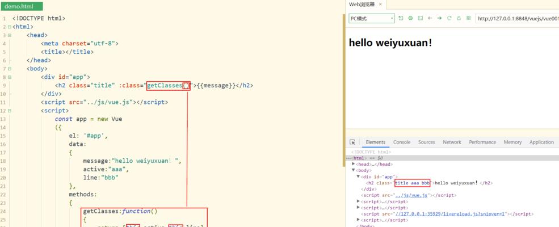Click line:"bbb" on line 20
Viewport: 559px width, 227px height.
(x=100, y=178)
